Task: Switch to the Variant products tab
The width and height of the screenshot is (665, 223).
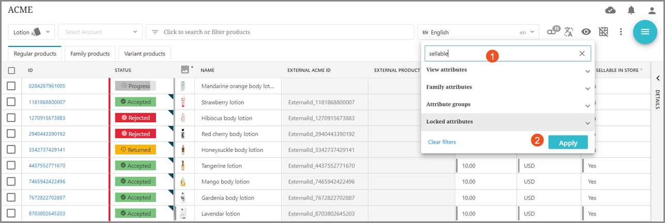Action: click(x=145, y=54)
